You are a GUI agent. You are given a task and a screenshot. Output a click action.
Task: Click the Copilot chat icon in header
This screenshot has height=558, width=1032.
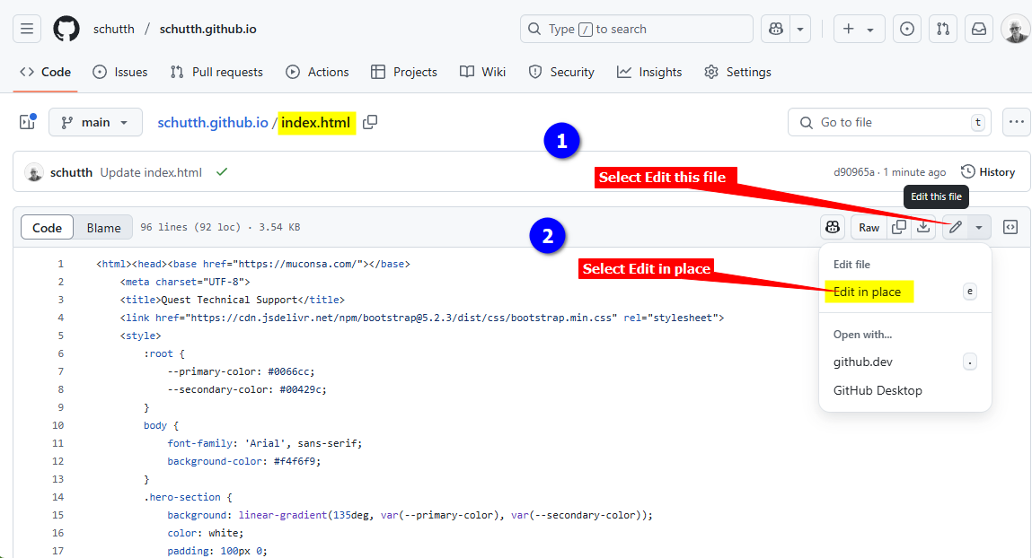(776, 29)
